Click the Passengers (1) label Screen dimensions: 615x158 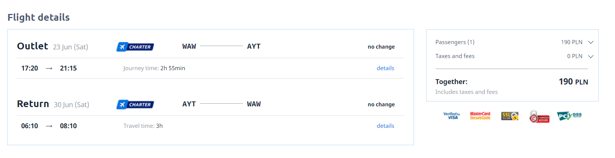pyautogui.click(x=455, y=42)
